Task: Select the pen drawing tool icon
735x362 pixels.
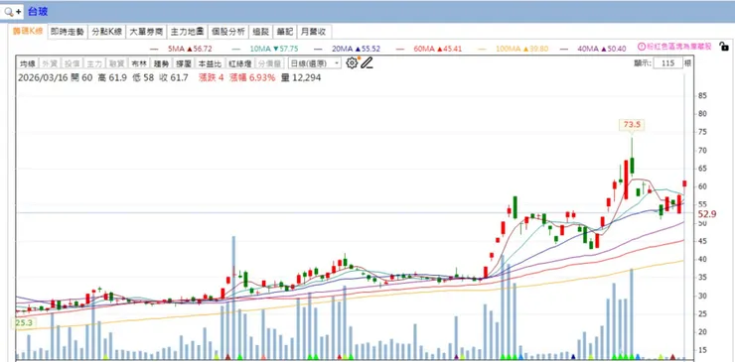Action: 367,62
